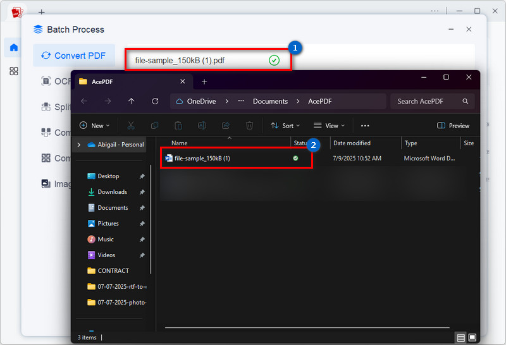Click the green conversion success checkmark

[x=274, y=60]
